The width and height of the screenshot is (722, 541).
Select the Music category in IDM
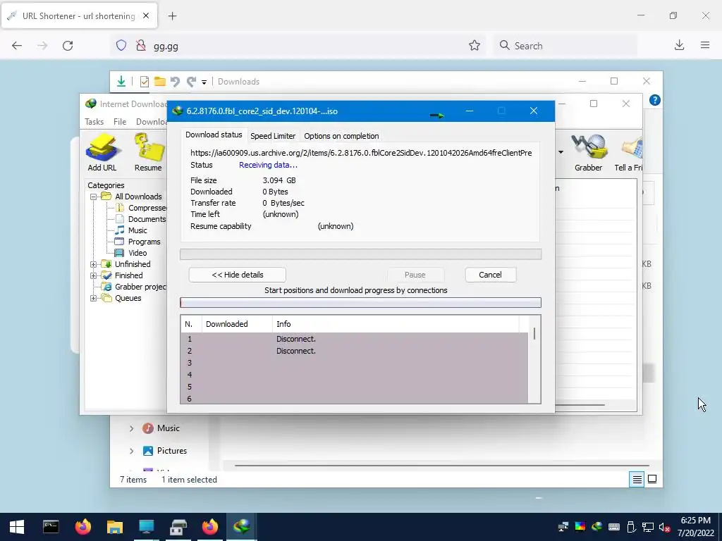pos(131,230)
